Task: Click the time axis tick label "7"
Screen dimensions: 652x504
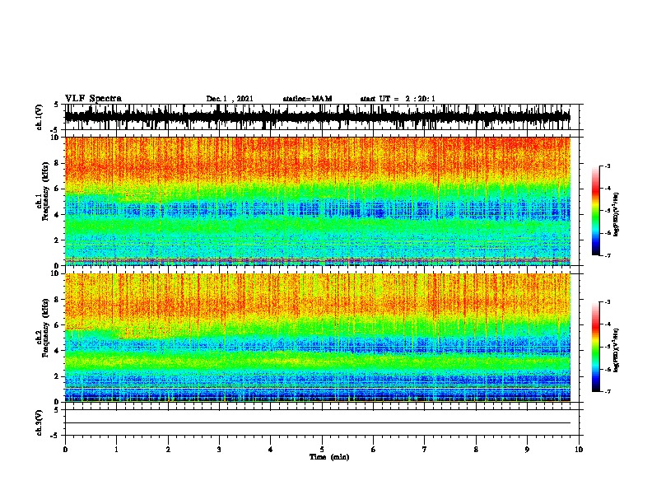Action: coord(425,450)
